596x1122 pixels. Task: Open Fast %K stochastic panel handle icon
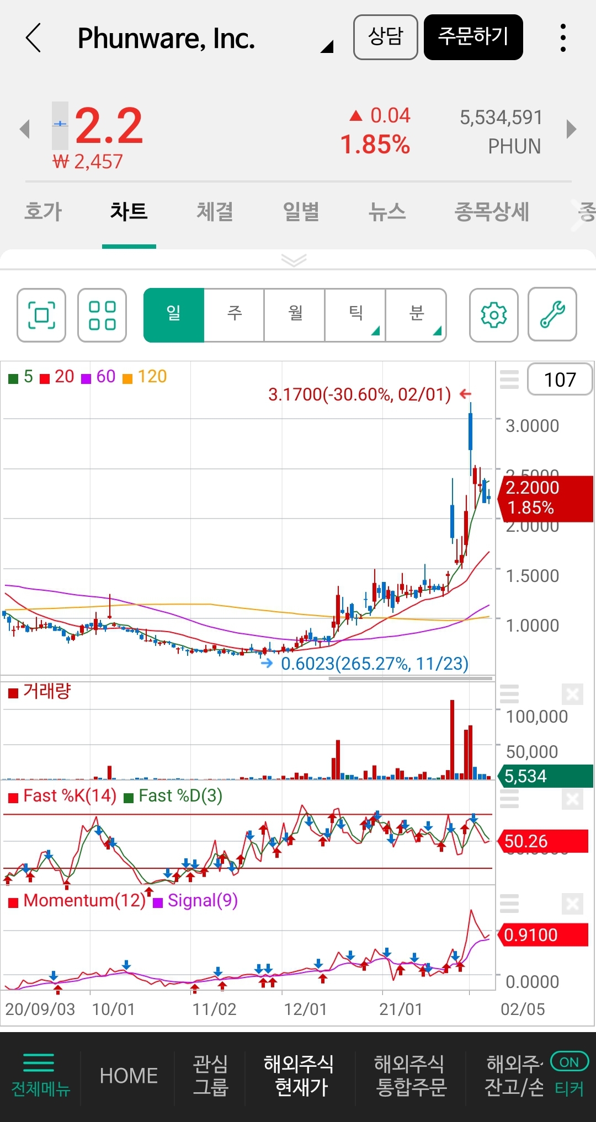pos(509,799)
